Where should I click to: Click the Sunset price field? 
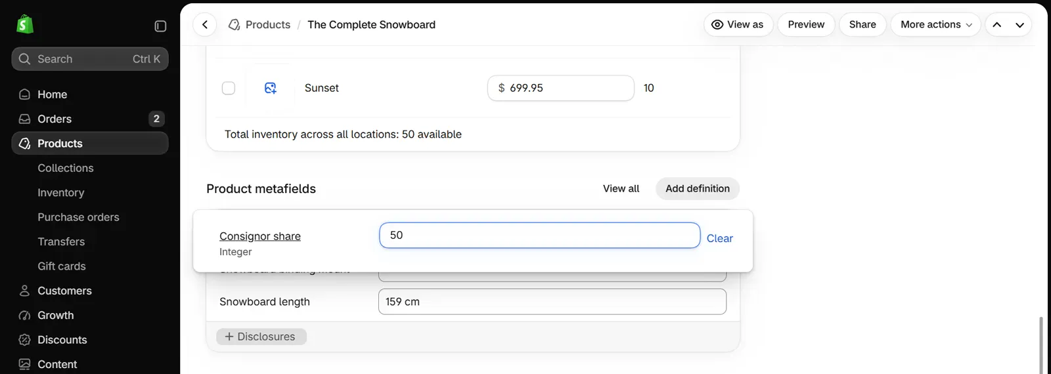click(x=561, y=88)
